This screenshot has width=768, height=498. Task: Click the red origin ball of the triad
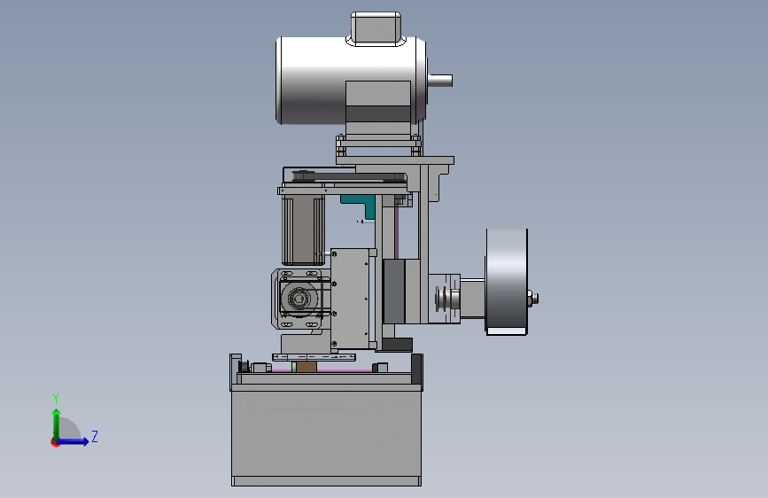coord(55,442)
